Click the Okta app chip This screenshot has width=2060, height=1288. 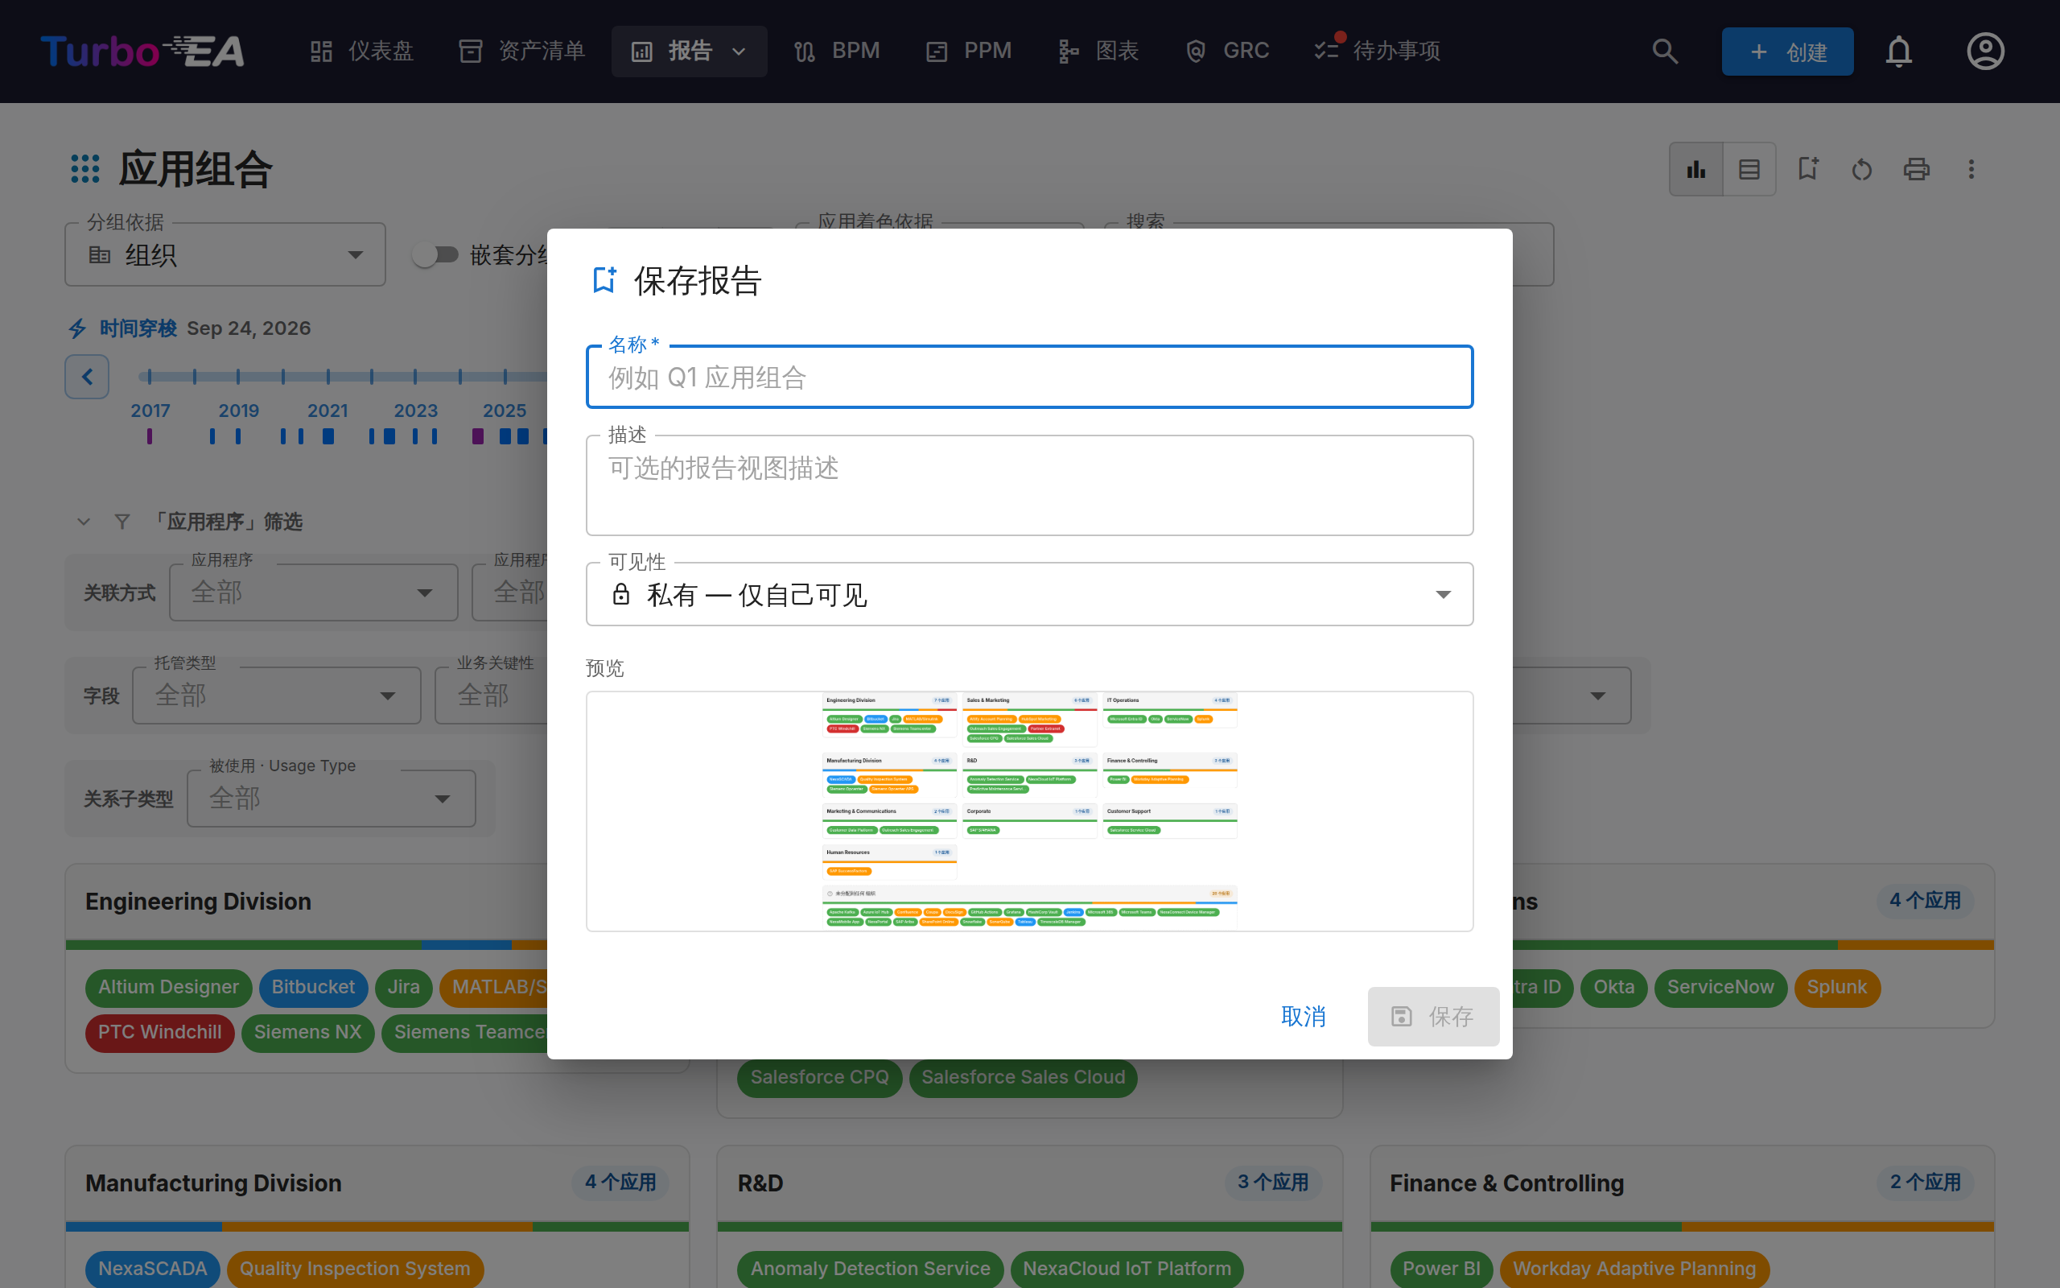click(1614, 987)
